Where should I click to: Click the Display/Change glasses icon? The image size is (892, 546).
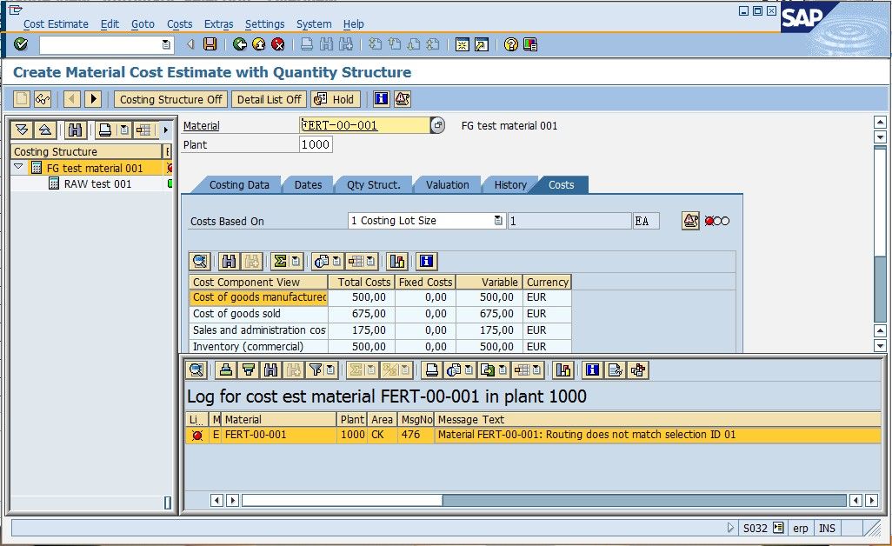click(43, 99)
